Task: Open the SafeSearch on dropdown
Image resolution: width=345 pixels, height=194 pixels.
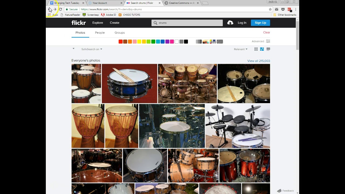Action: click(x=92, y=49)
